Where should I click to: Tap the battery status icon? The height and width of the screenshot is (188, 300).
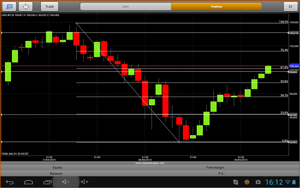click(294, 182)
